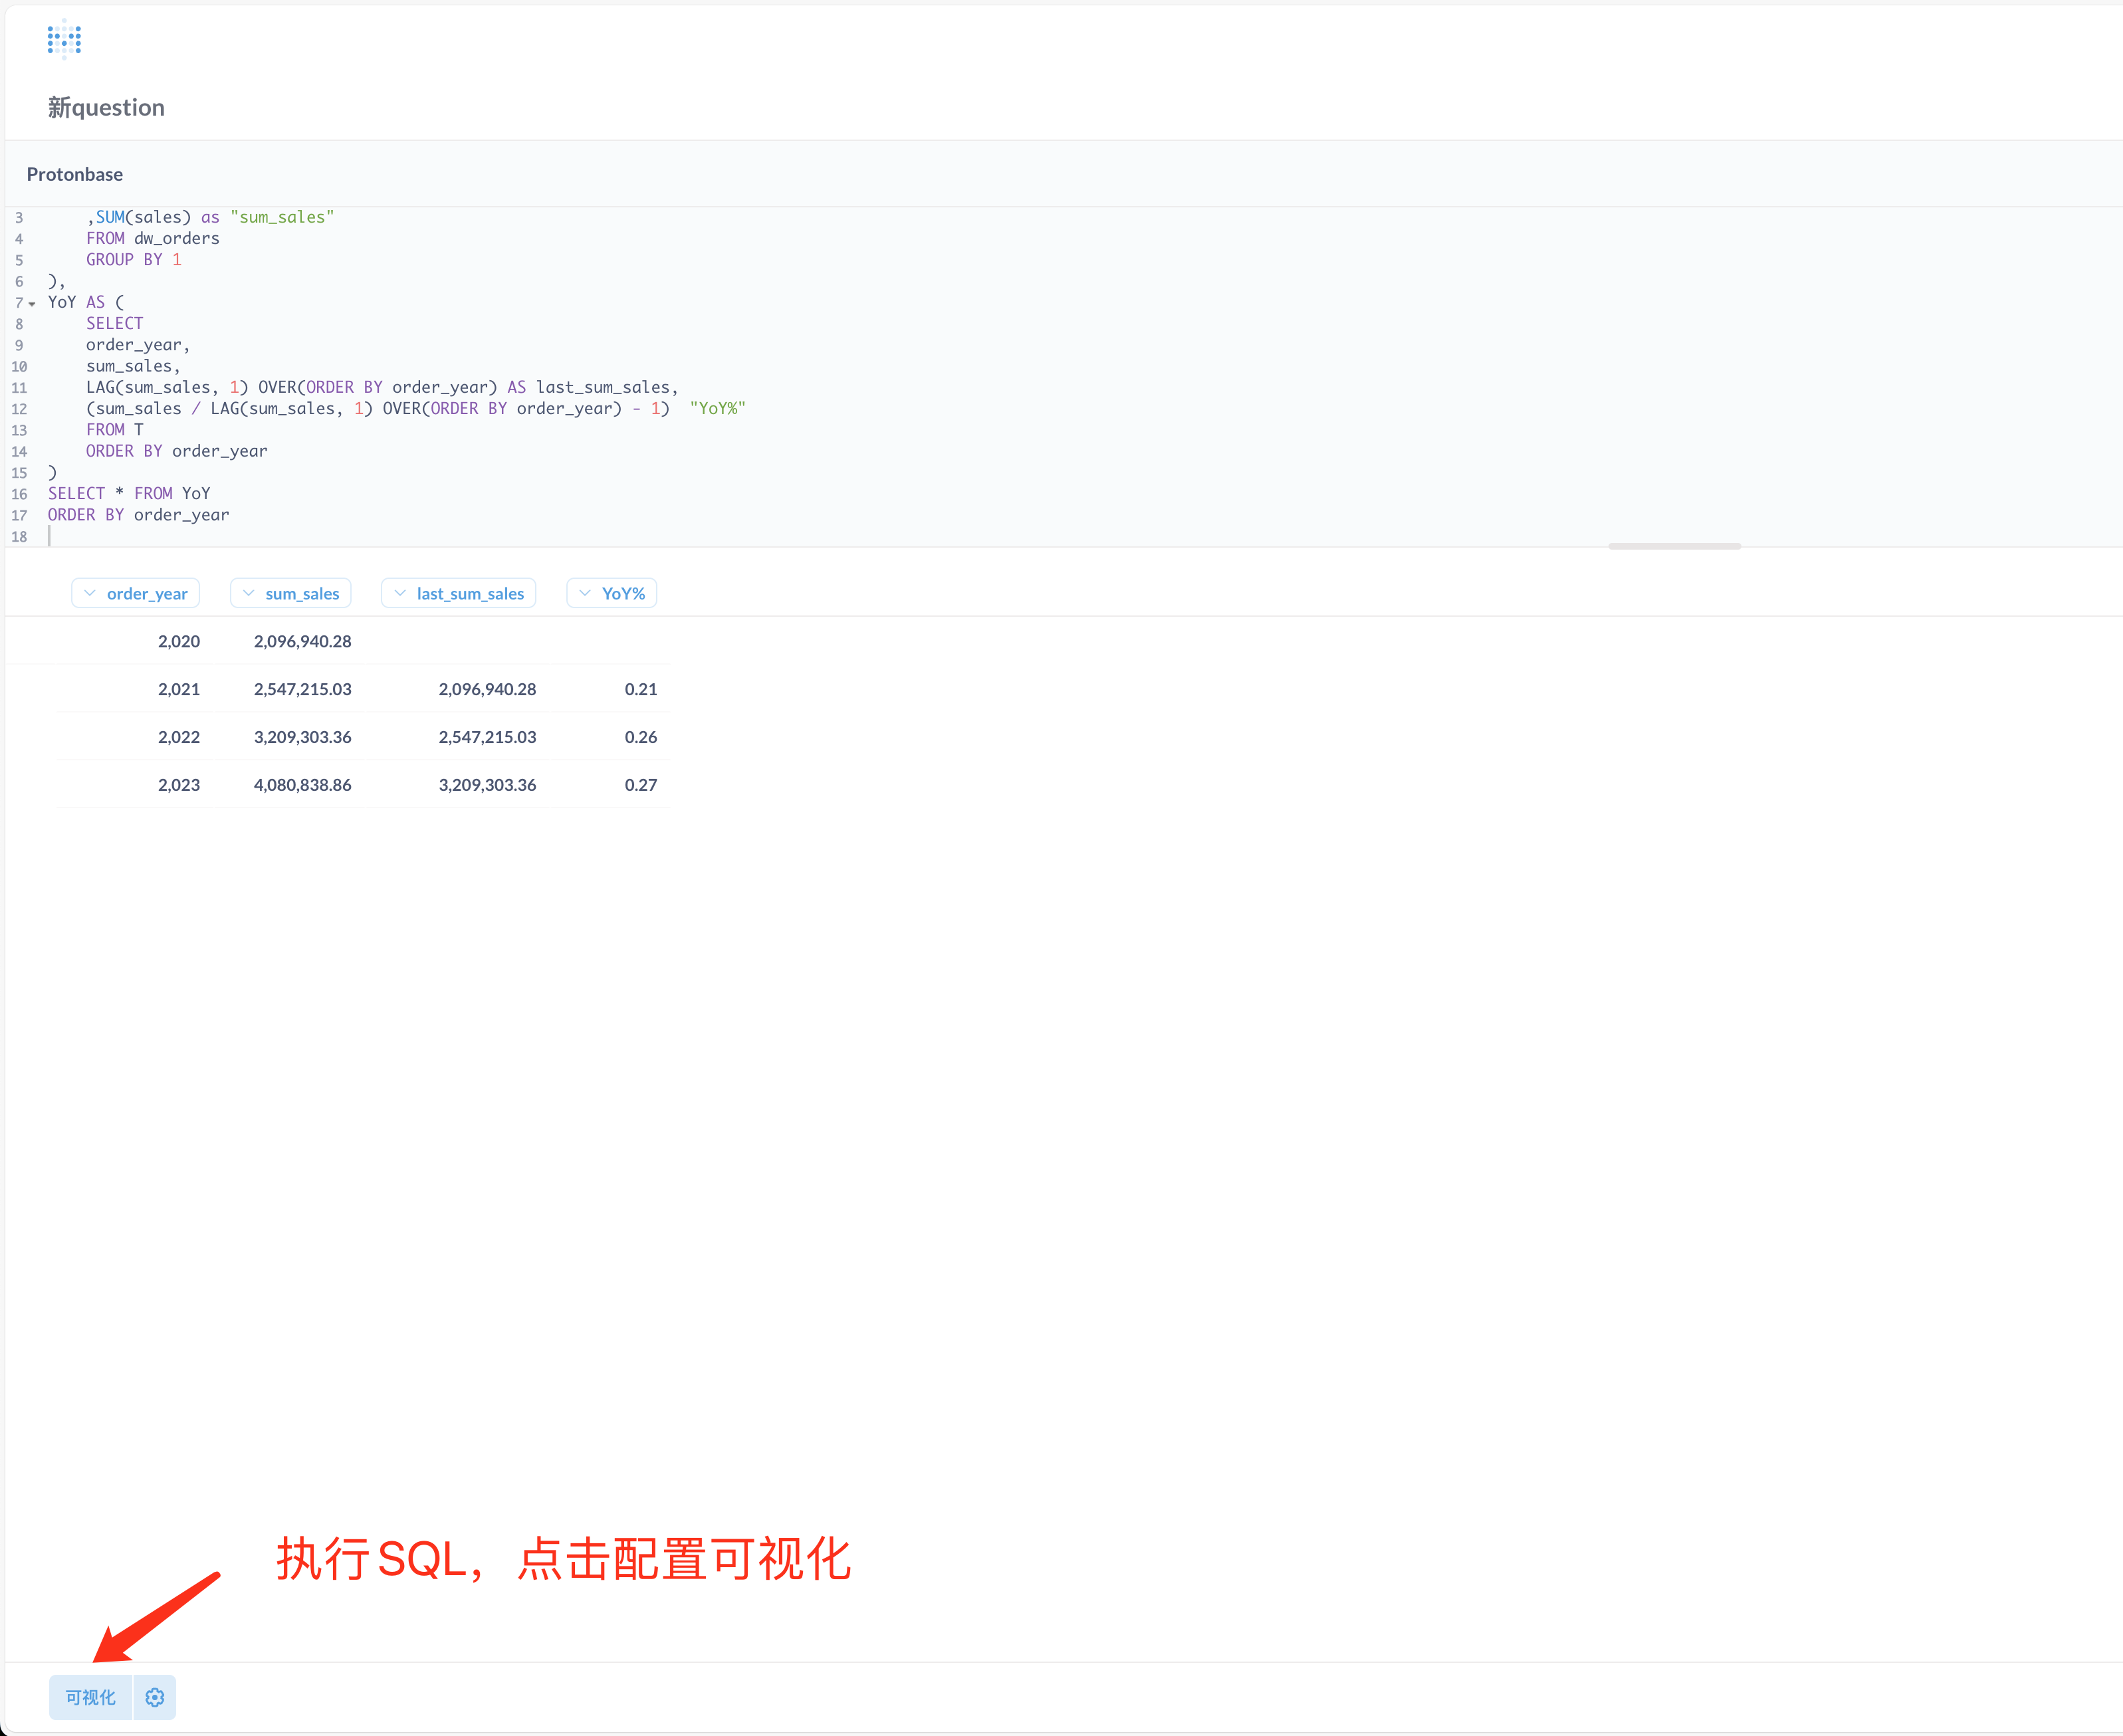The image size is (2123, 1736).
Task: Click the sum_sales value 3,209,303.36 in 2,022 row
Action: click(x=303, y=737)
